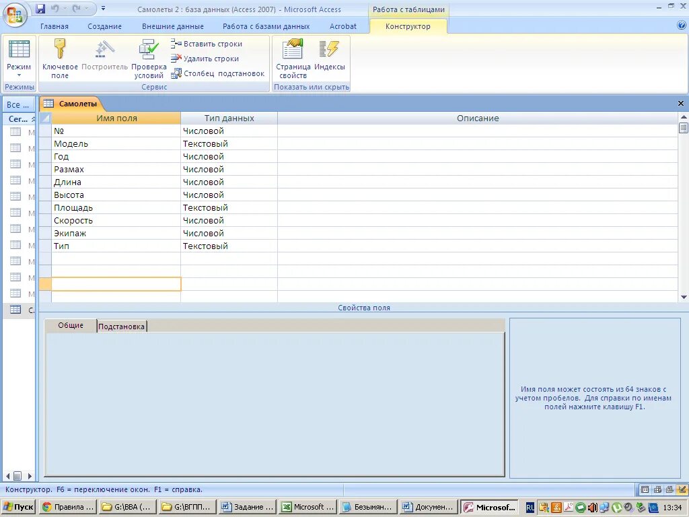Screen dimensions: 689x517
Task: Click the scroll-down arrow of field grid
Action: 684,297
